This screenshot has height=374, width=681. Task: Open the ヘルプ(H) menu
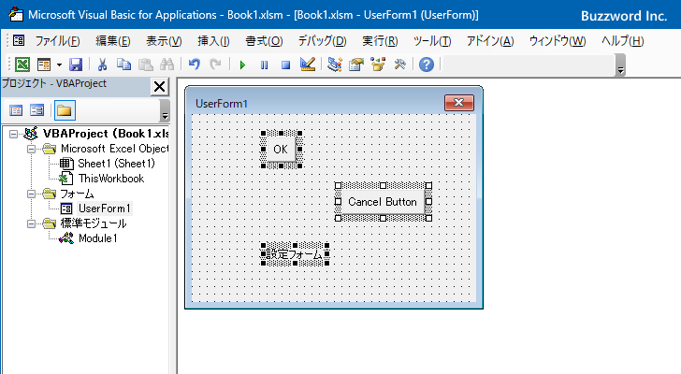click(x=622, y=41)
